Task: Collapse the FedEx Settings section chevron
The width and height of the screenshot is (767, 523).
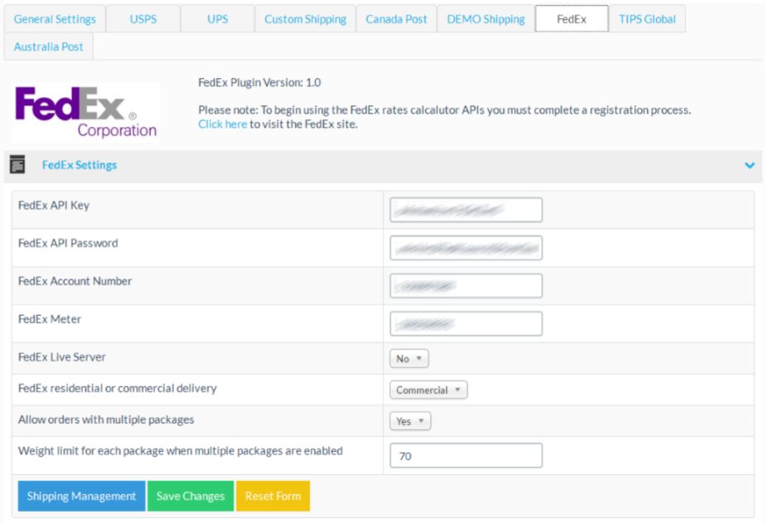Action: coord(750,165)
